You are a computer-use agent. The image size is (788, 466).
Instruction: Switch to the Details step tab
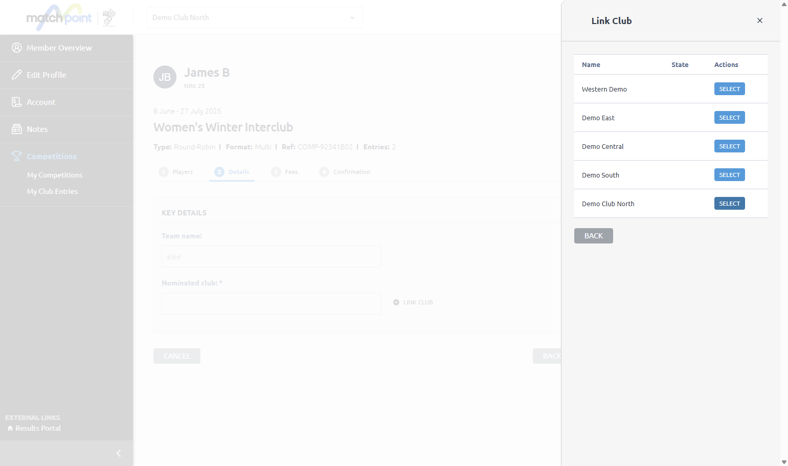[232, 172]
